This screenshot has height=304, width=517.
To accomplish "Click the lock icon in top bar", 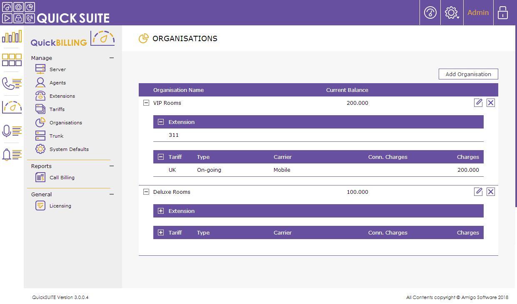I will 503,12.
